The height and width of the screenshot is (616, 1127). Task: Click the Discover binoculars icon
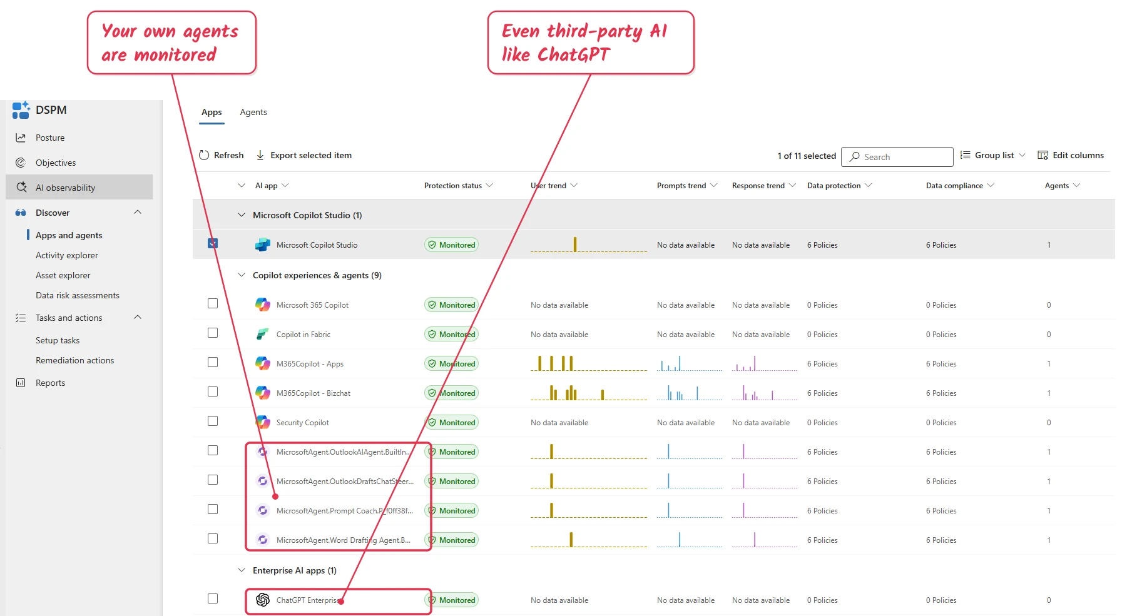(21, 213)
